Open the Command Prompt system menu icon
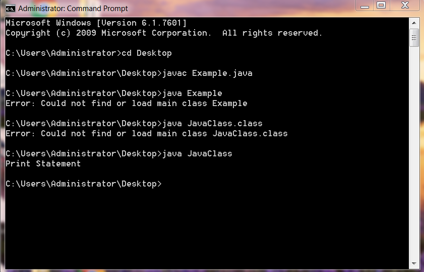The width and height of the screenshot is (424, 272). coord(10,9)
